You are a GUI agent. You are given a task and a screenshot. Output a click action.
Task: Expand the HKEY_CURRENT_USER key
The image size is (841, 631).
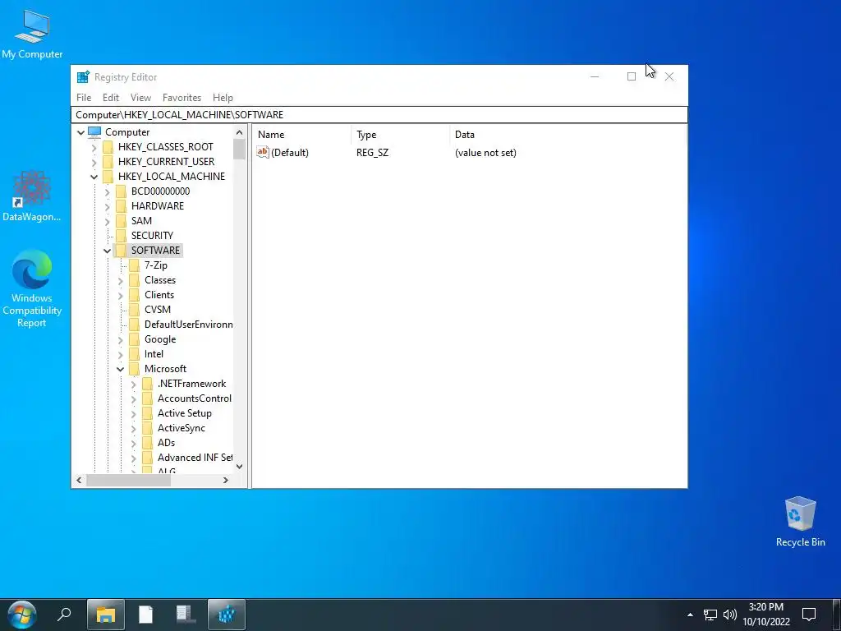click(94, 162)
